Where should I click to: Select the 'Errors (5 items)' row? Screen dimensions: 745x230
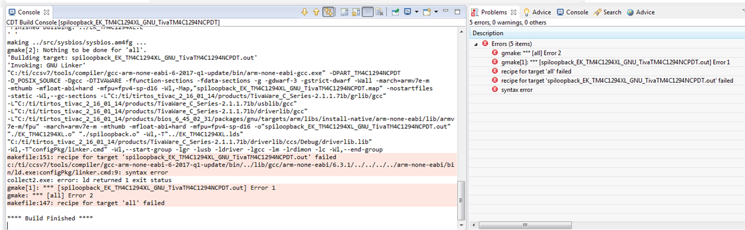tap(607, 44)
